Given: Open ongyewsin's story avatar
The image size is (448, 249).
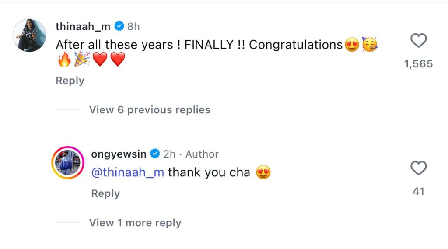Looking at the screenshot, I should pos(68,163).
